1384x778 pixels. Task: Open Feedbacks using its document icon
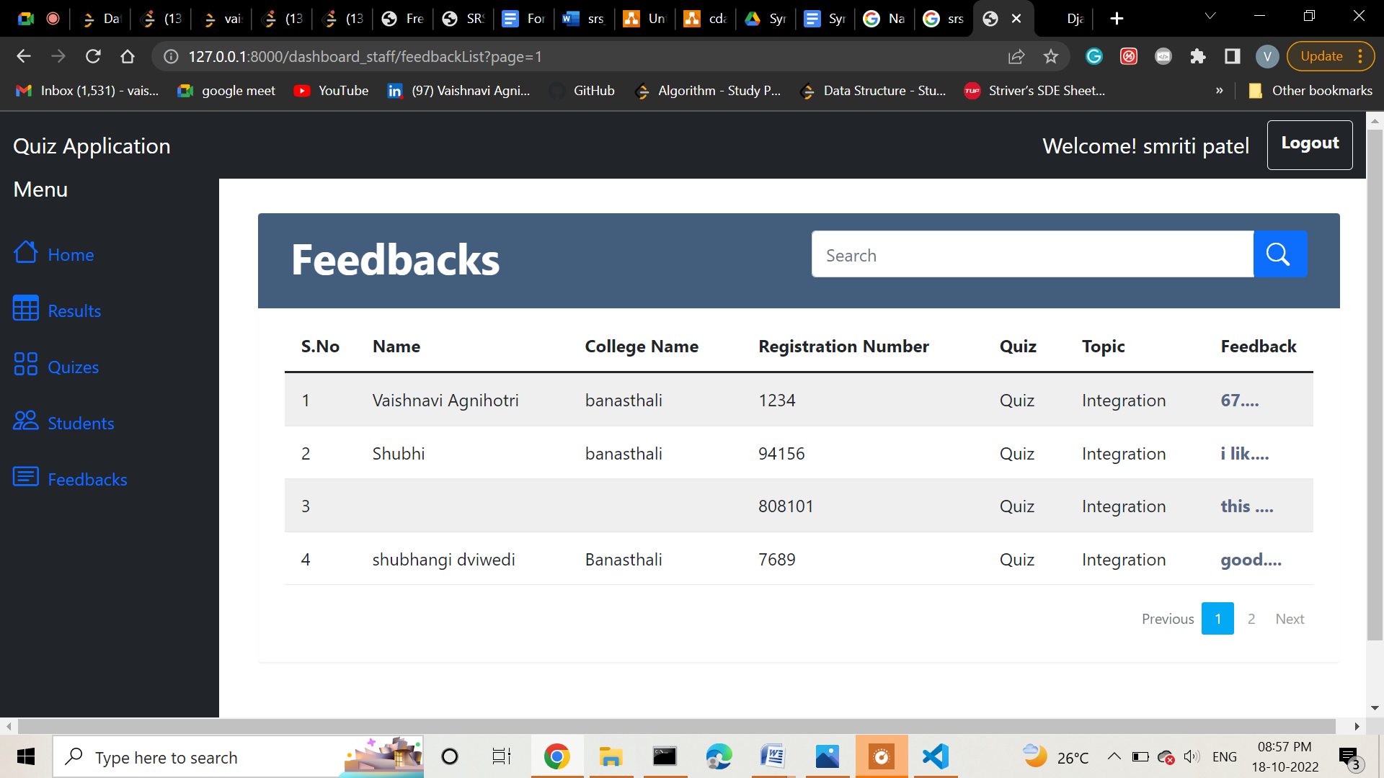click(25, 477)
